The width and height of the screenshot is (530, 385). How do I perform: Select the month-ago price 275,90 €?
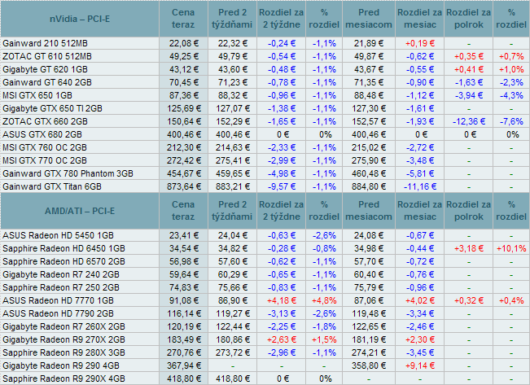[x=369, y=160]
